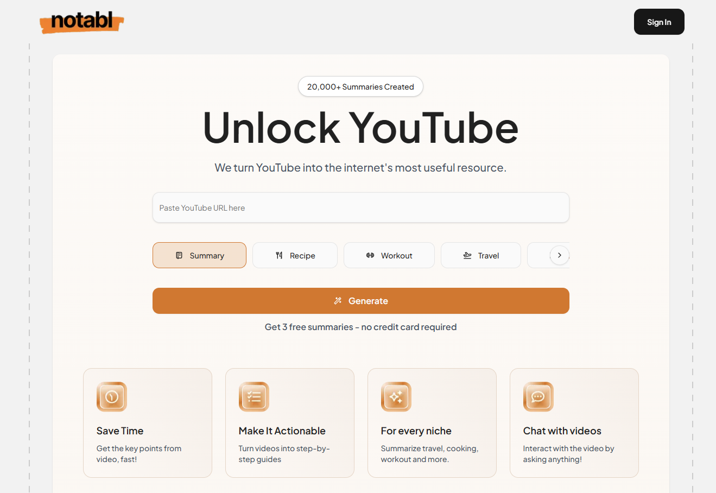Click the Chat with videos bubble icon
The width and height of the screenshot is (716, 493).
point(538,397)
